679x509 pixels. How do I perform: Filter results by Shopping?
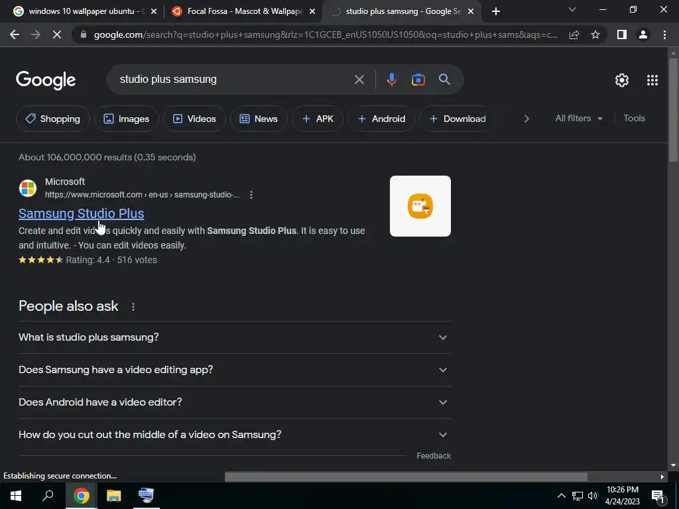(x=53, y=119)
